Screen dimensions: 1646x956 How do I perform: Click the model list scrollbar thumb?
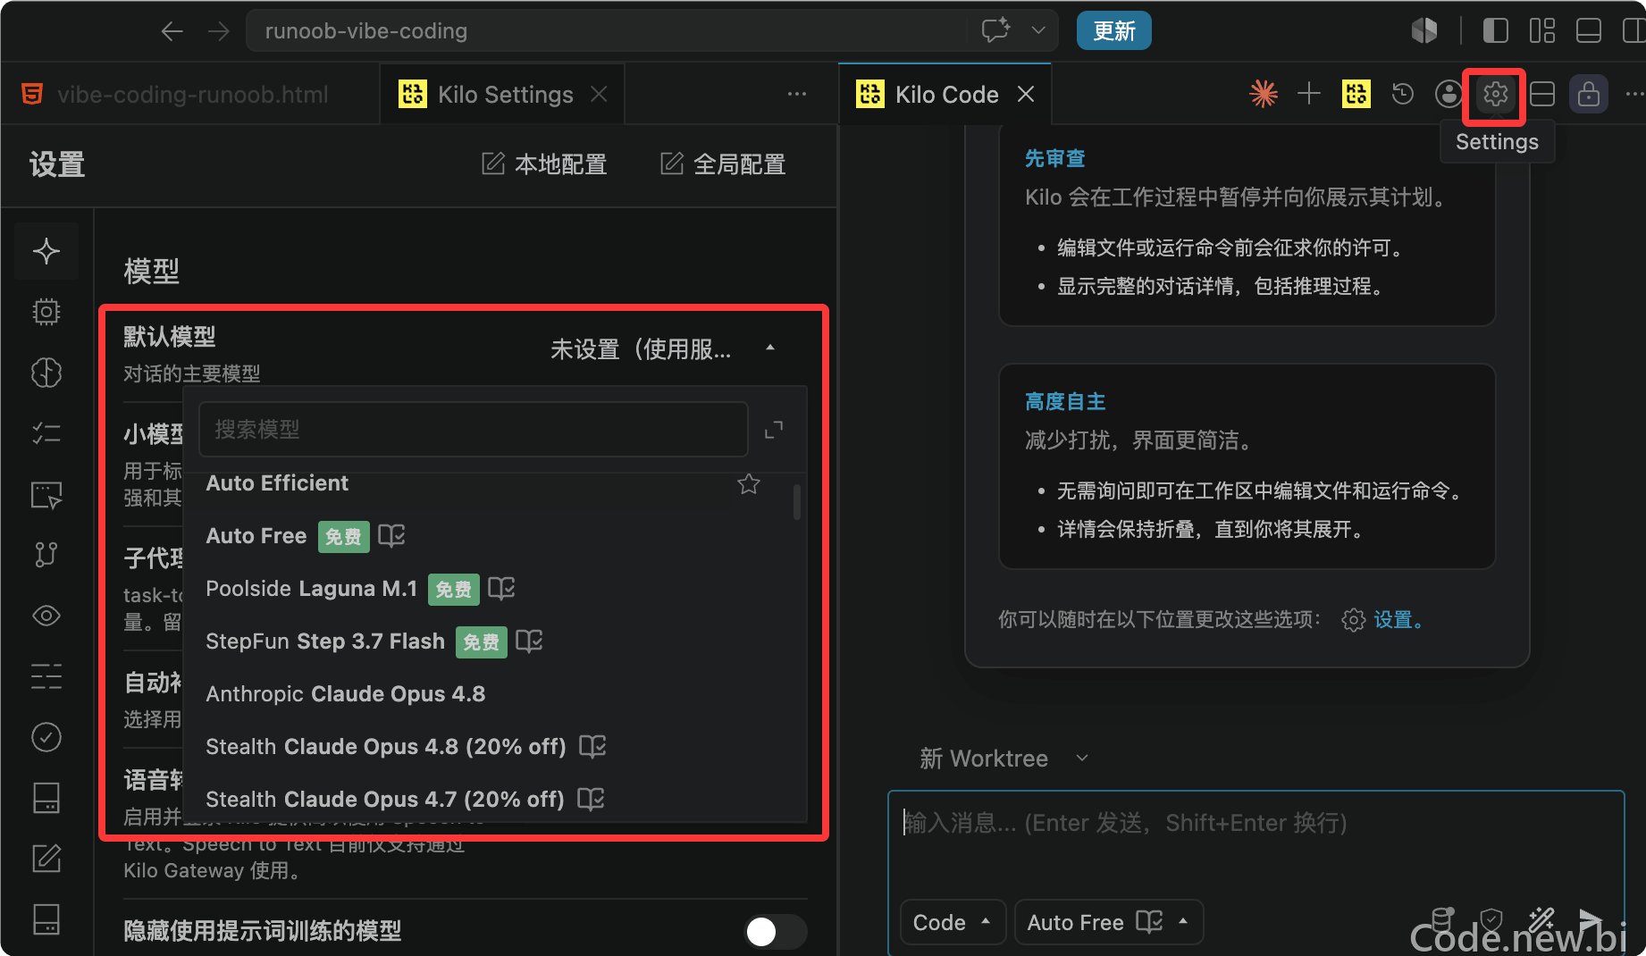[x=797, y=501]
